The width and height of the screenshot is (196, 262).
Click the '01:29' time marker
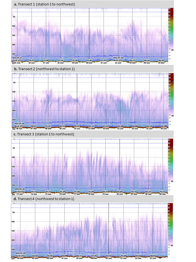point(63,192)
